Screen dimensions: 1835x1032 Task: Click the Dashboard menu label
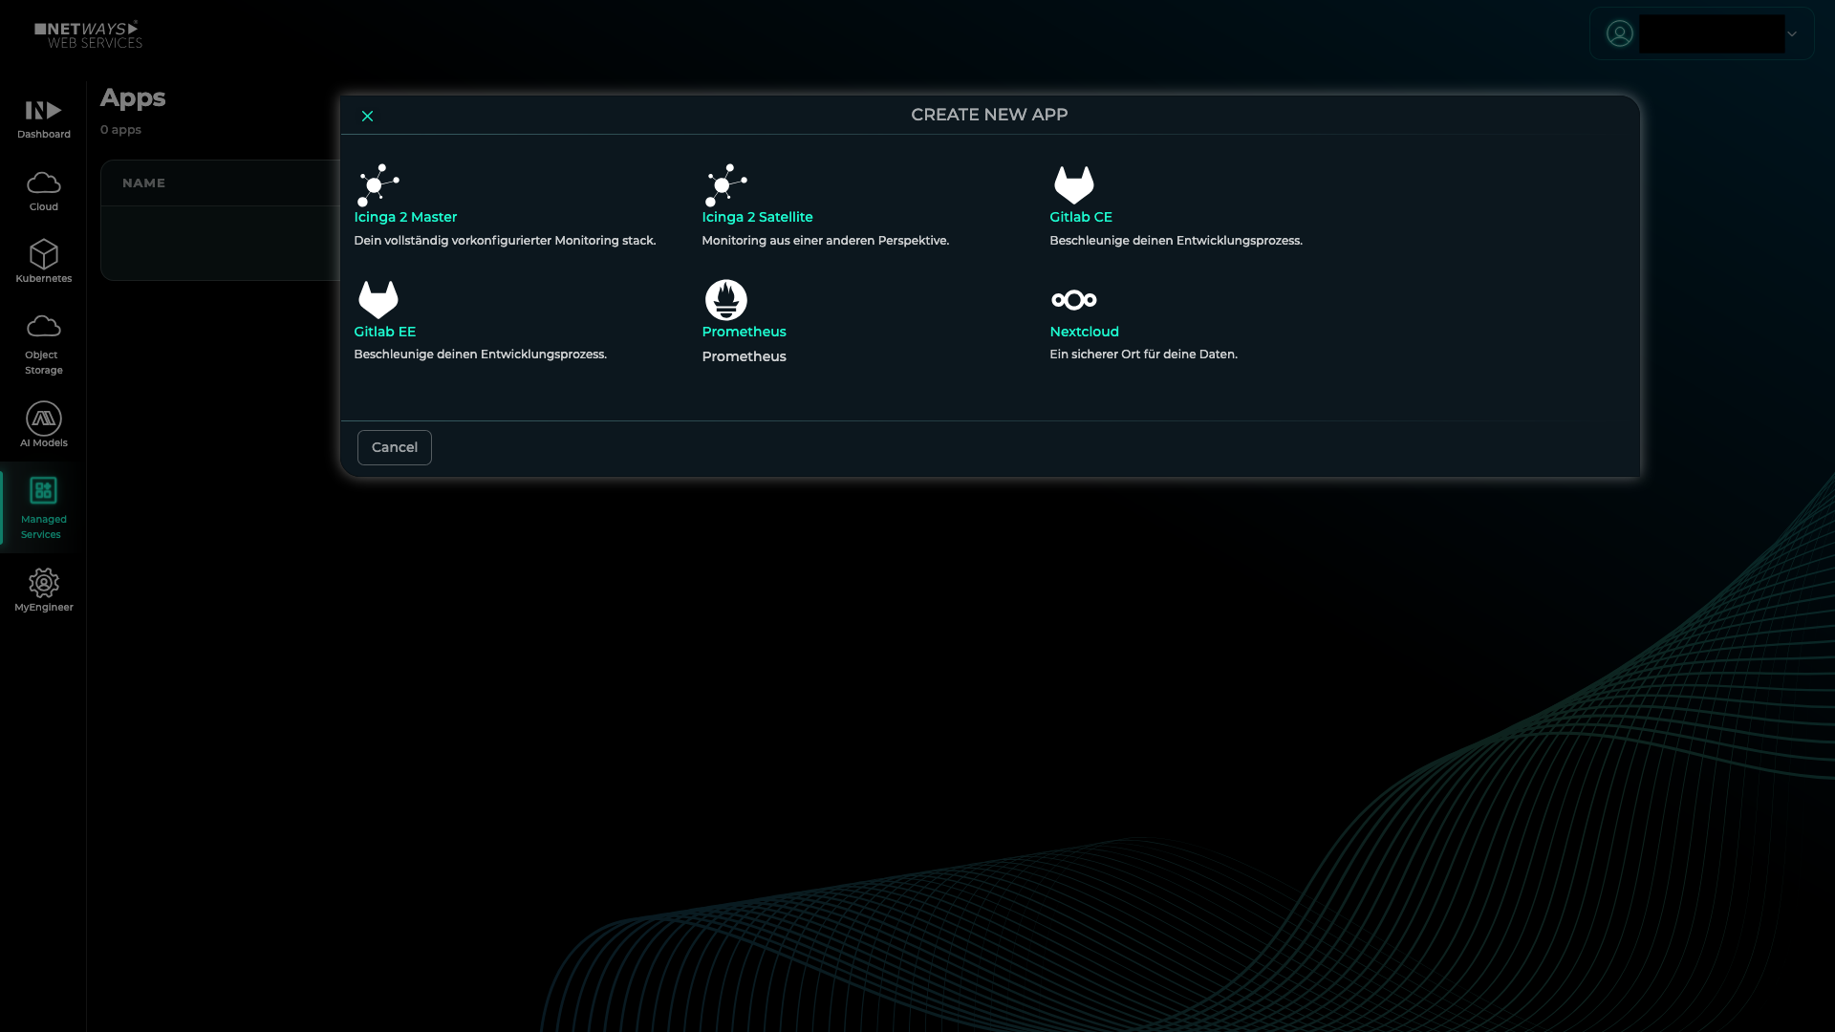(43, 135)
